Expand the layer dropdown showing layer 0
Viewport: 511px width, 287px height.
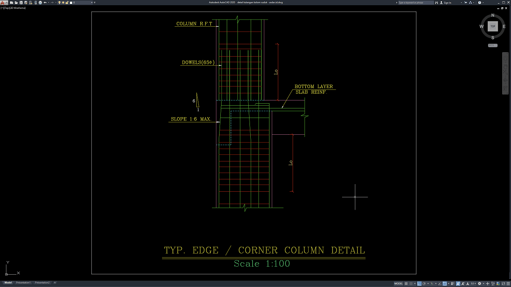coord(92,2)
